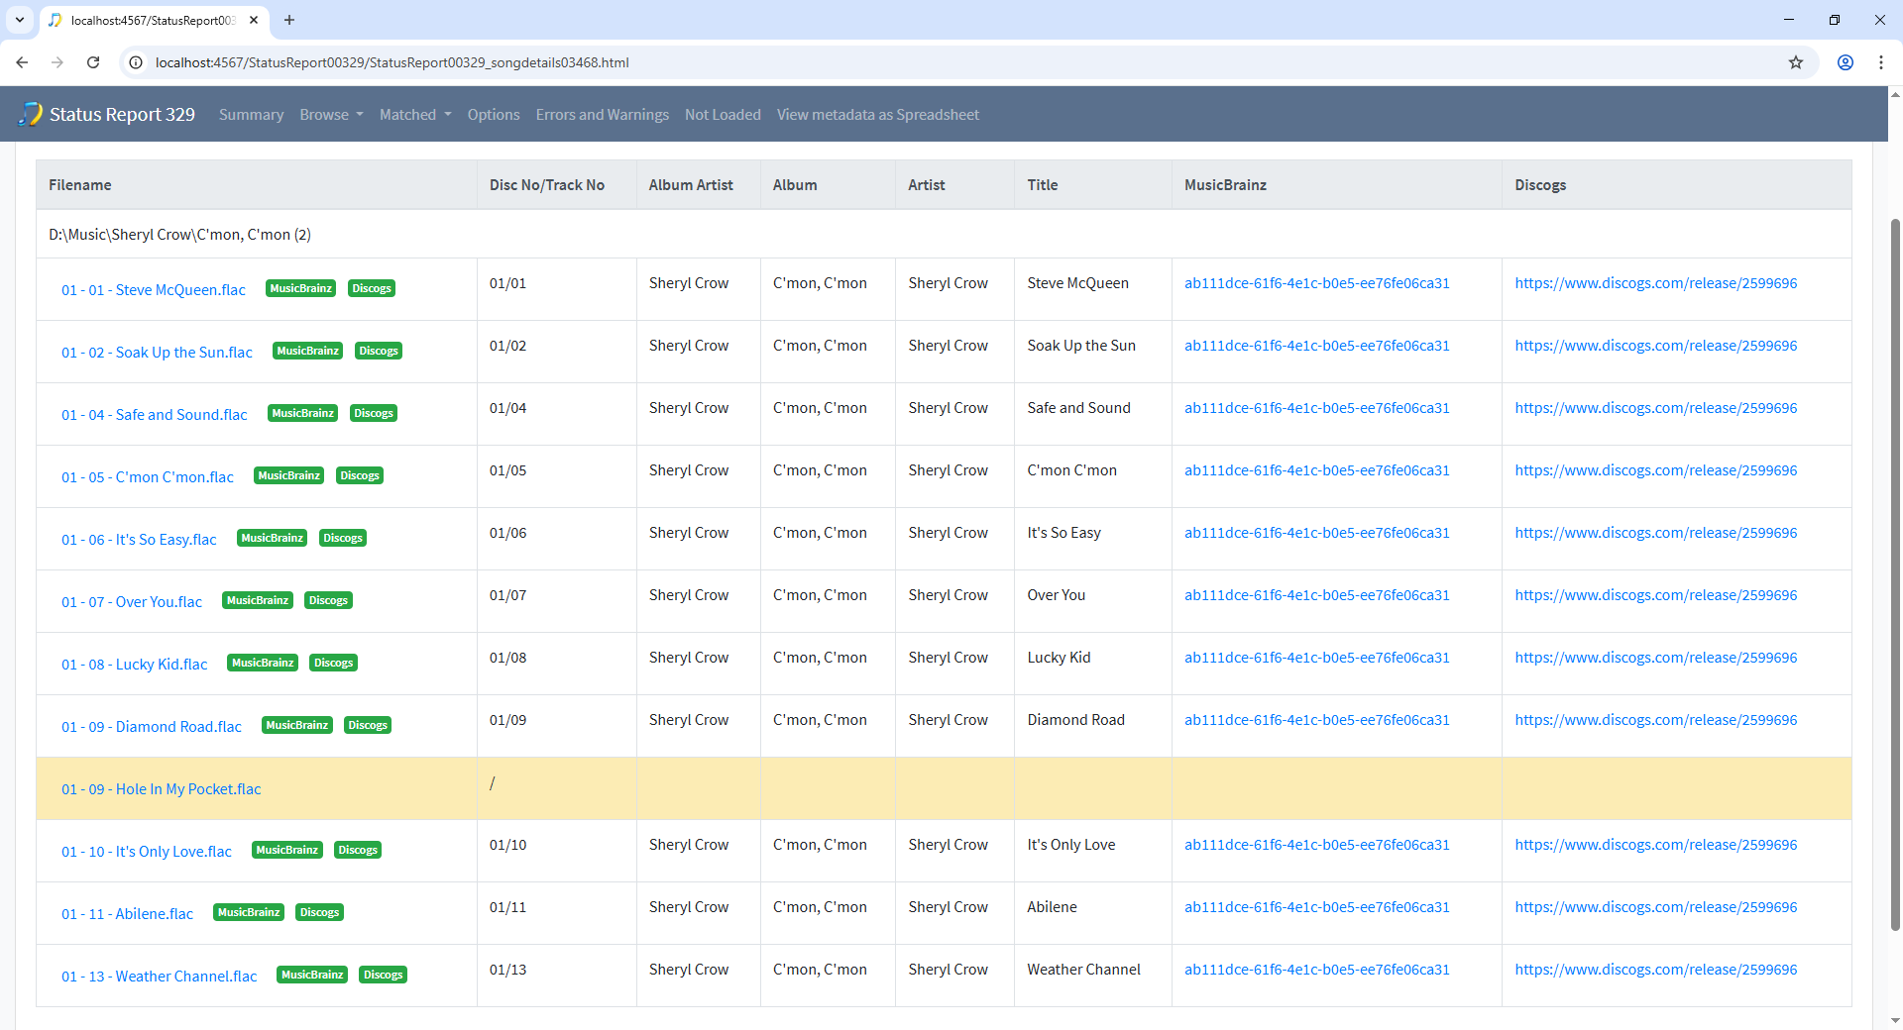Open Discogs release link in Lucky Kid row

pos(1656,658)
